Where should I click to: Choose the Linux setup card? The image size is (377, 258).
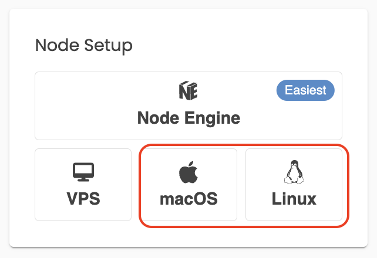click(294, 185)
